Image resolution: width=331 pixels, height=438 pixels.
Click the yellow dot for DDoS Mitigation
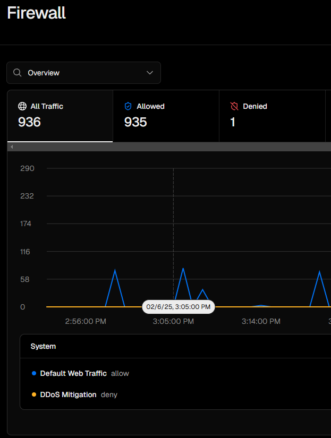pos(34,394)
